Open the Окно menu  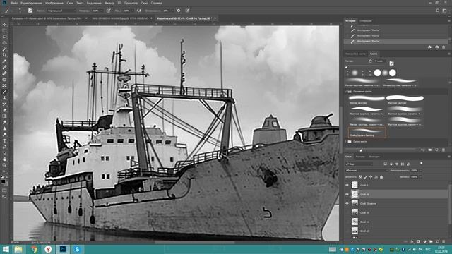144,3
